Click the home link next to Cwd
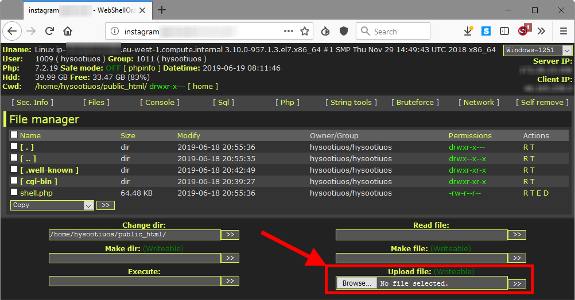 pyautogui.click(x=203, y=86)
